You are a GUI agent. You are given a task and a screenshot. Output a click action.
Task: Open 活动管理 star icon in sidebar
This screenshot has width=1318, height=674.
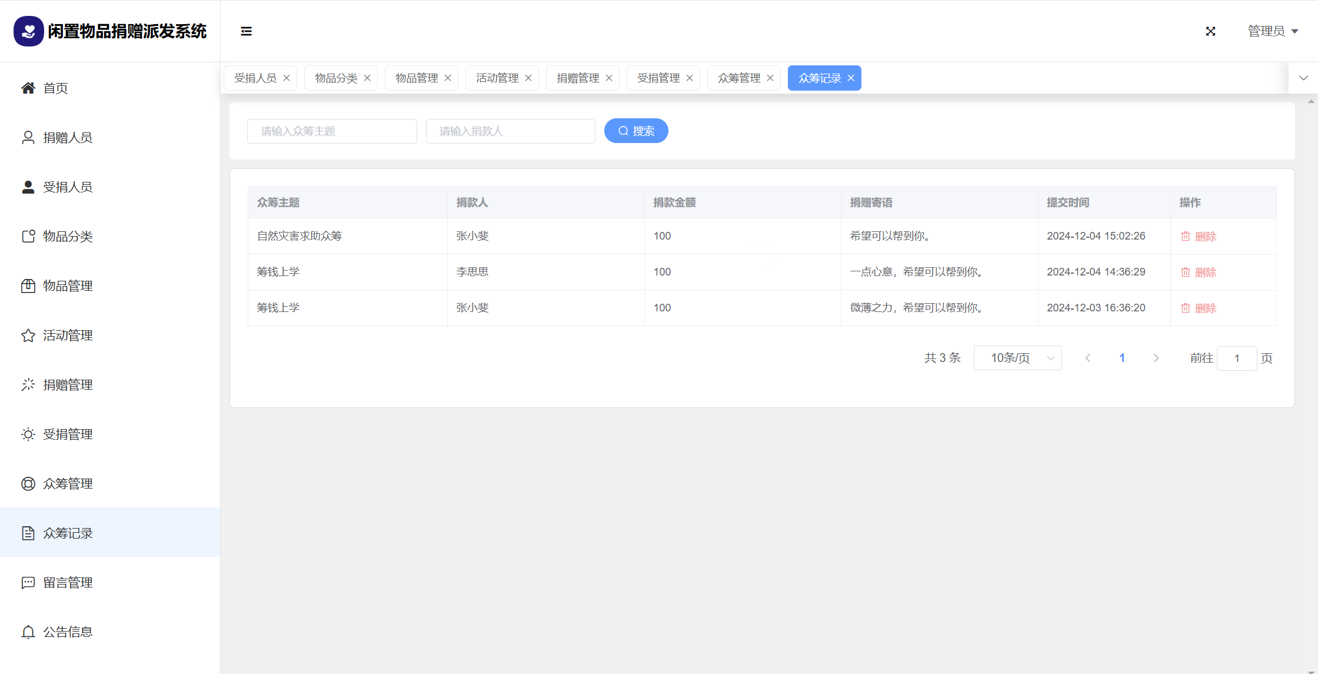tap(28, 336)
